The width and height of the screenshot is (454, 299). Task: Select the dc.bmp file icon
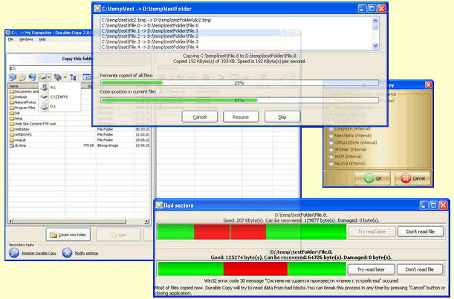12,145
